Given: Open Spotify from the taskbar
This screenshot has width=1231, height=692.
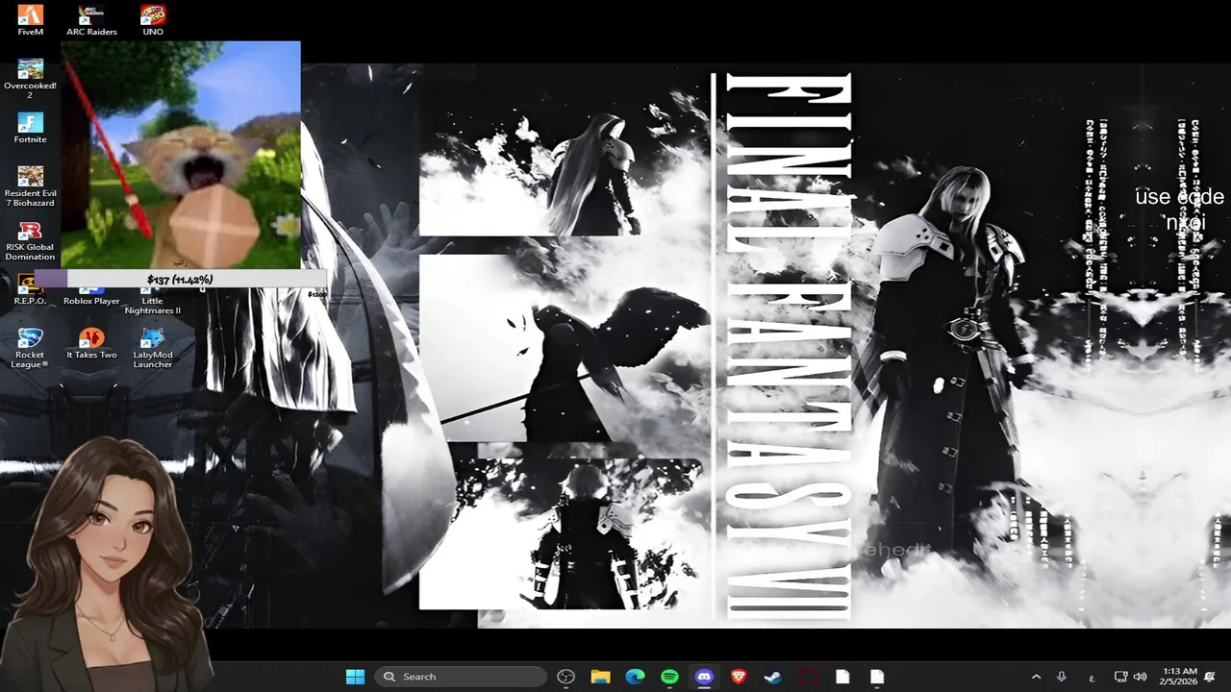Looking at the screenshot, I should pyautogui.click(x=669, y=677).
